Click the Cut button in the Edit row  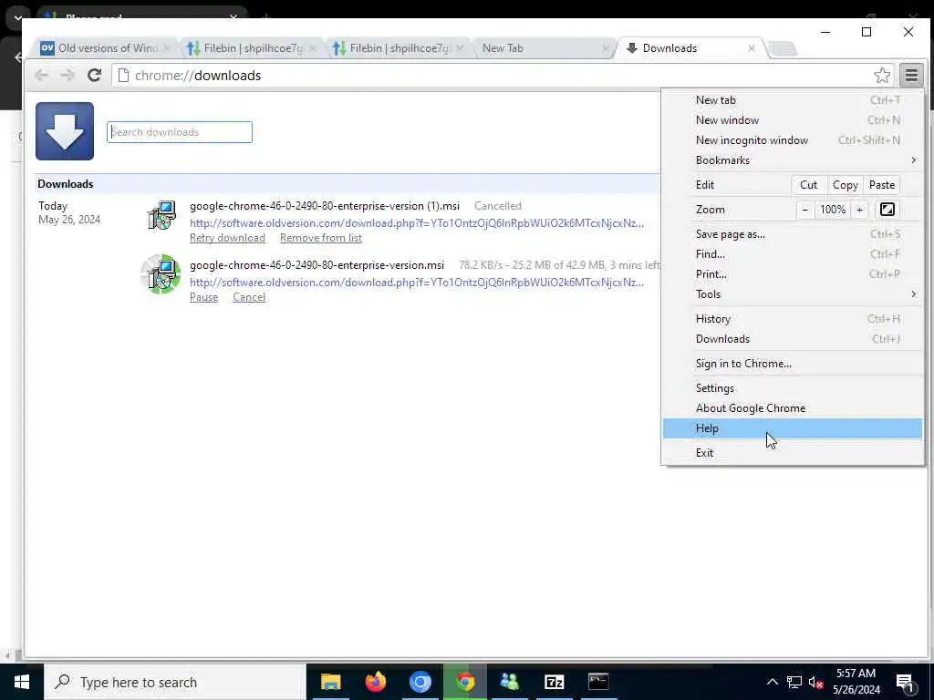tap(808, 185)
